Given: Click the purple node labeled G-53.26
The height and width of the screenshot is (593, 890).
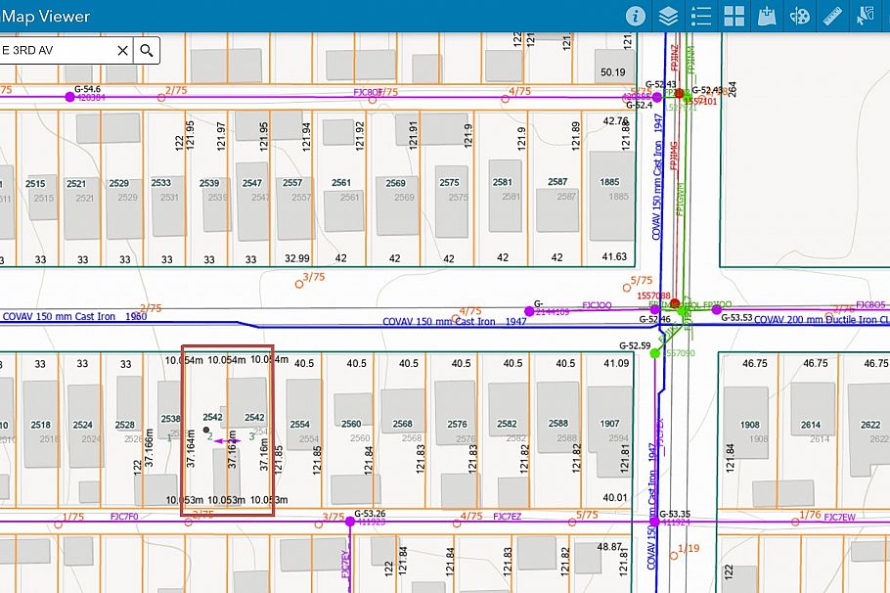Looking at the screenshot, I should [349, 522].
